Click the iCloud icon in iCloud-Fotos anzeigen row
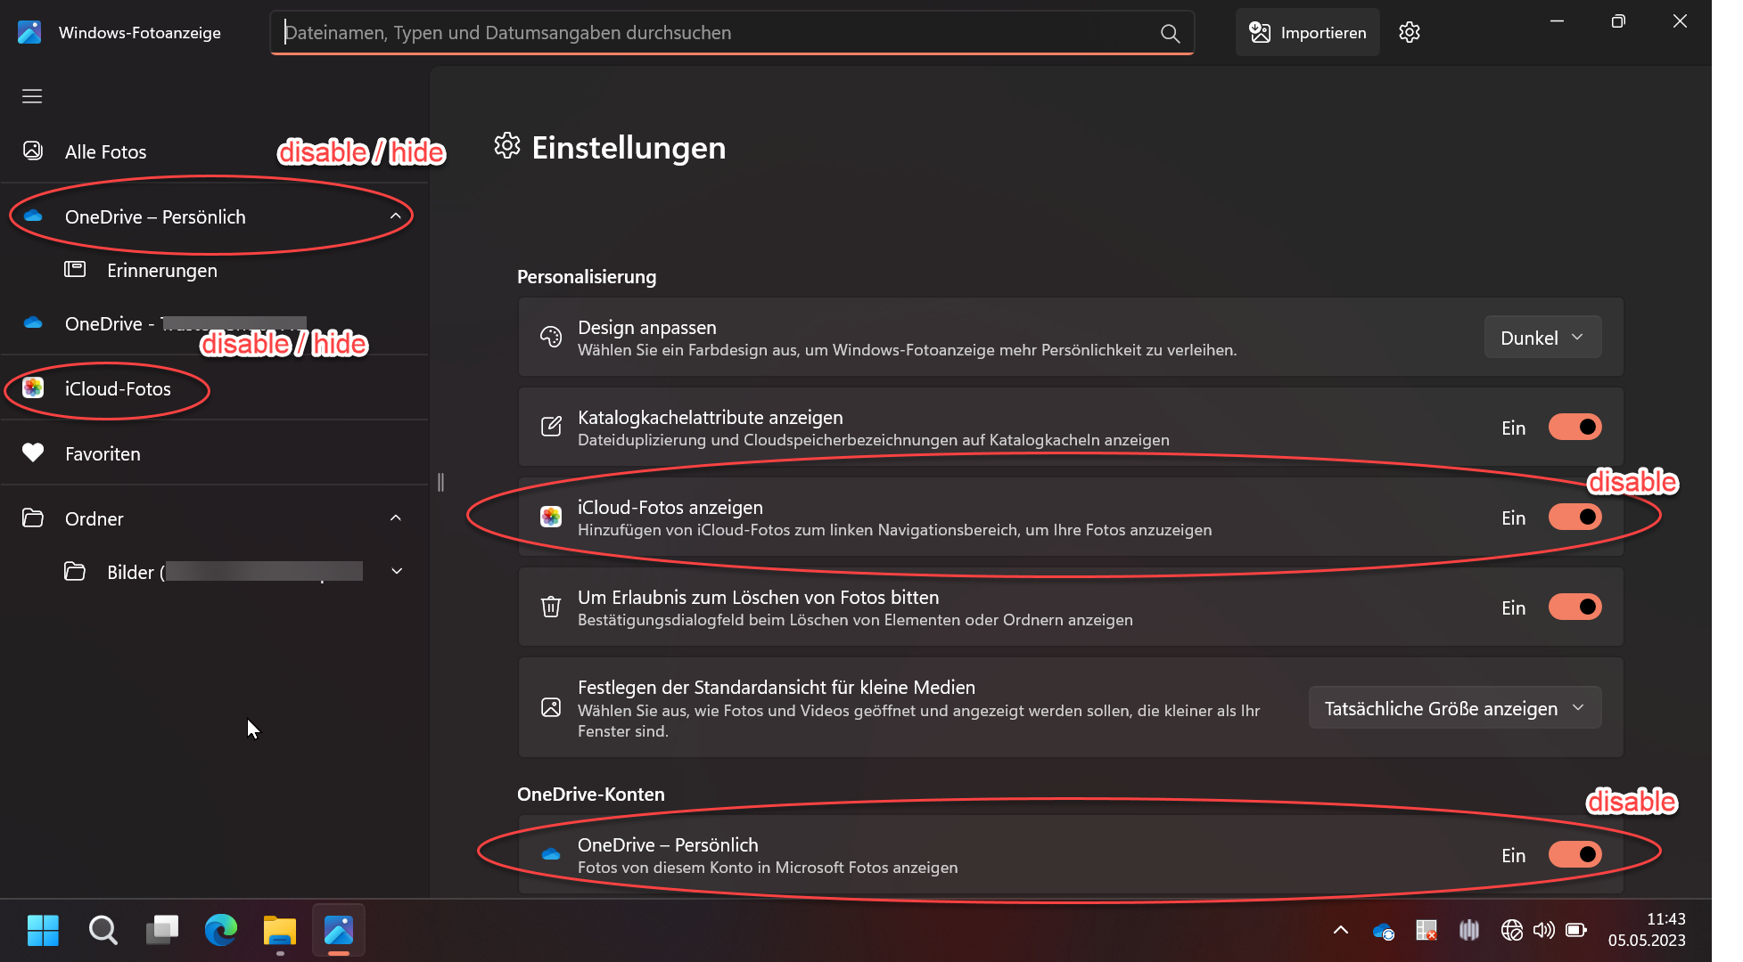Viewport: 1743px width, 962px height. (x=551, y=517)
